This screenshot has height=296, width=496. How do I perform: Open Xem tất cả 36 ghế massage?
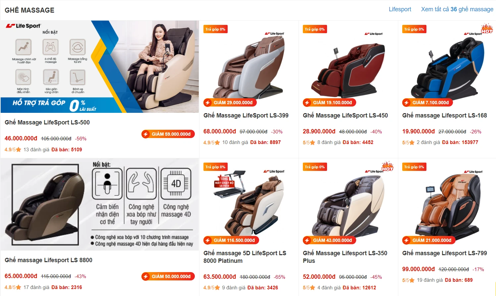457,9
